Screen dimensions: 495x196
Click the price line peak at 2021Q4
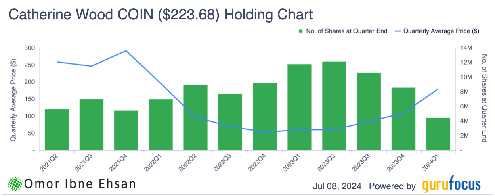[126, 51]
